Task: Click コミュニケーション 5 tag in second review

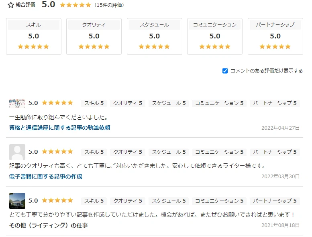Action: pyautogui.click(x=219, y=152)
